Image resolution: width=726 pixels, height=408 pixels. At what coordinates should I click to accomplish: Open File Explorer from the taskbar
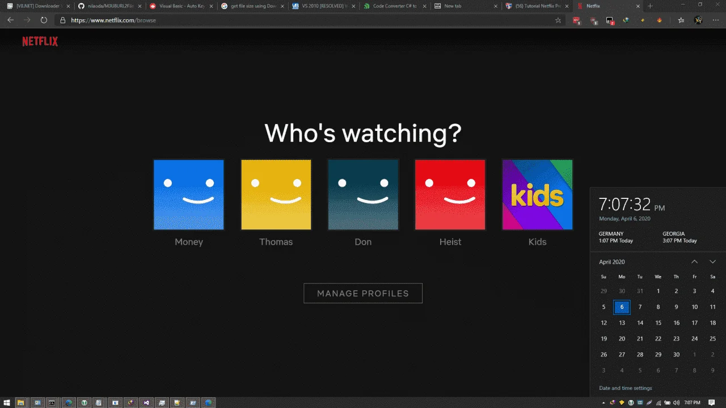pyautogui.click(x=22, y=402)
